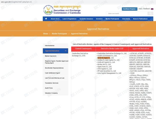
Task: Click arrow icon on Approved Derivatives sidebar item
Action: click(x=65, y=51)
